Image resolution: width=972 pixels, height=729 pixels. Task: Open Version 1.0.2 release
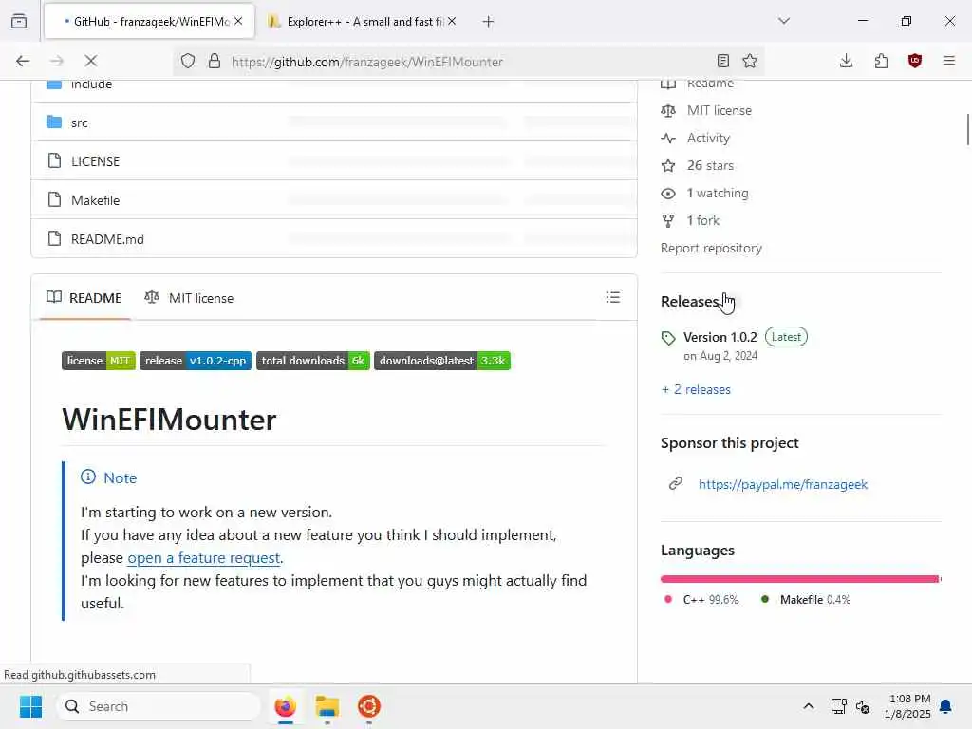720,337
